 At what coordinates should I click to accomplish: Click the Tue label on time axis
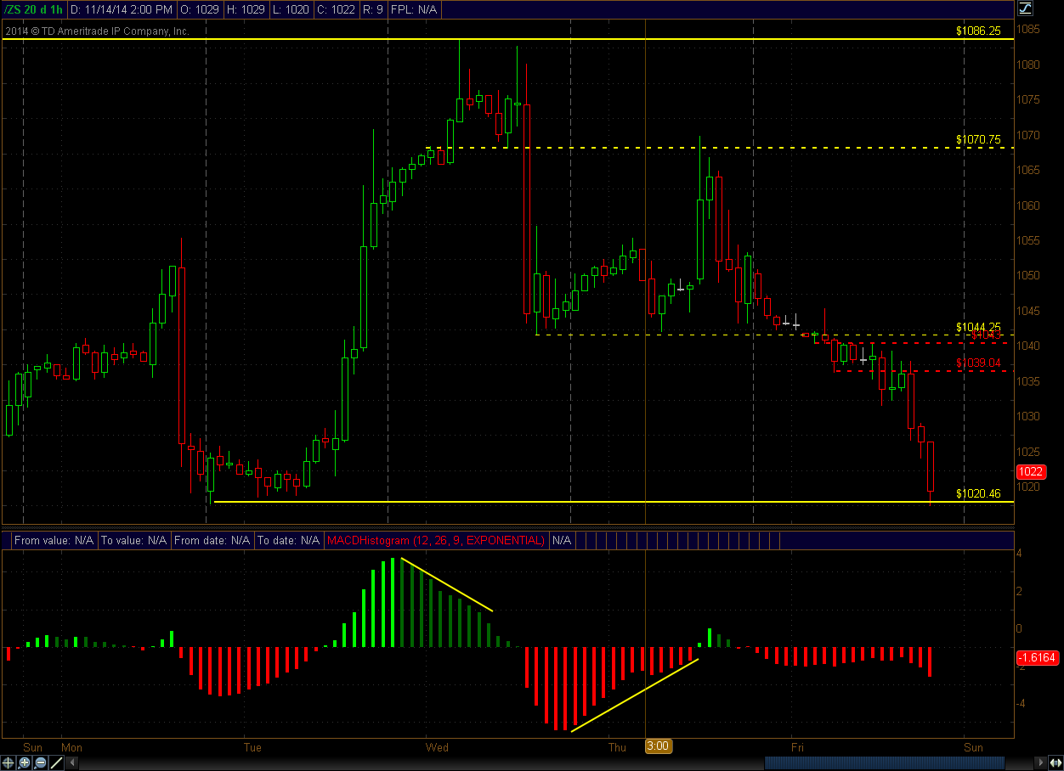(252, 747)
